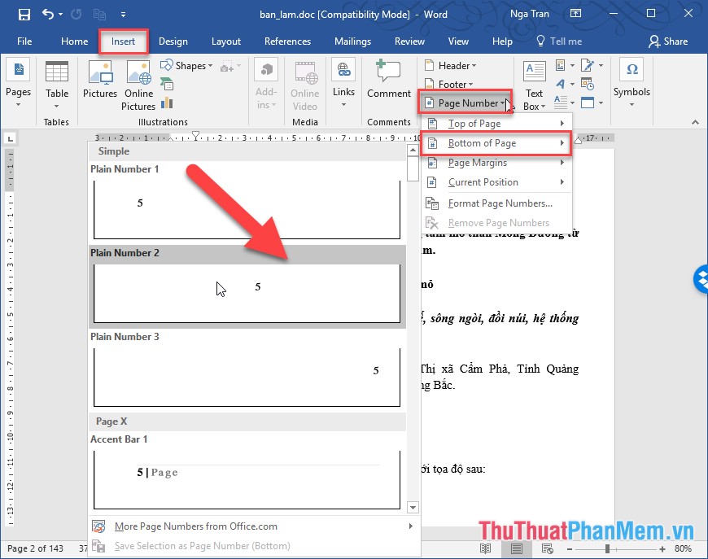This screenshot has width=708, height=559.
Task: Open Customize Quick Access Toolbar arrow
Action: (123, 15)
